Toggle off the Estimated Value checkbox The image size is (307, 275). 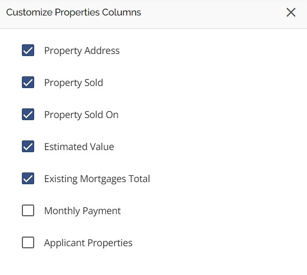tap(28, 146)
